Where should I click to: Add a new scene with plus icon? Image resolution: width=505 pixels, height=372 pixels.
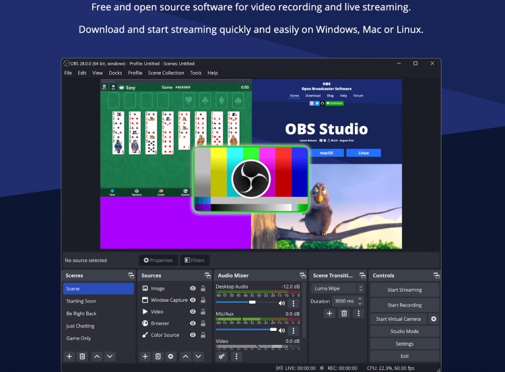tap(69, 356)
